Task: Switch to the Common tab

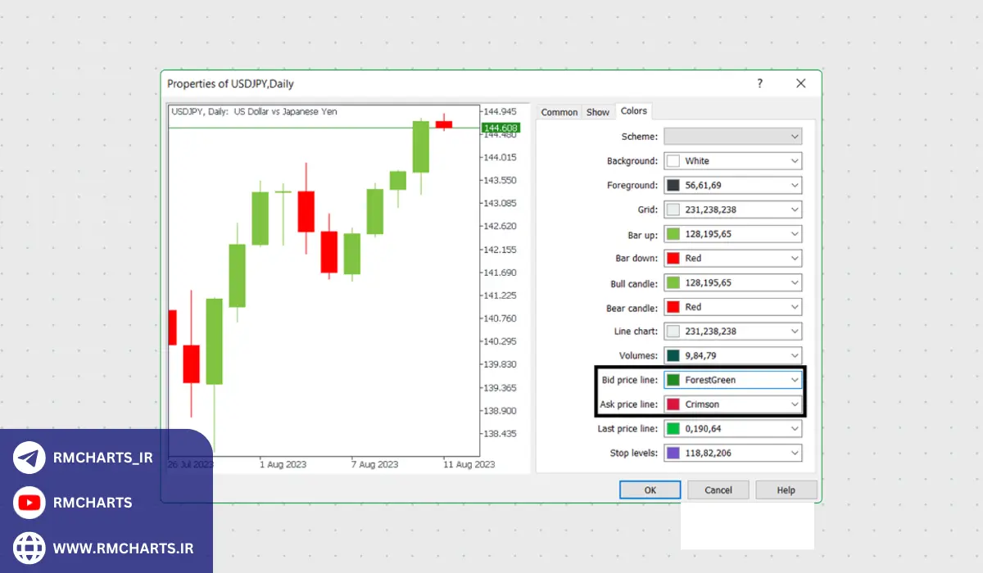Action: click(559, 112)
